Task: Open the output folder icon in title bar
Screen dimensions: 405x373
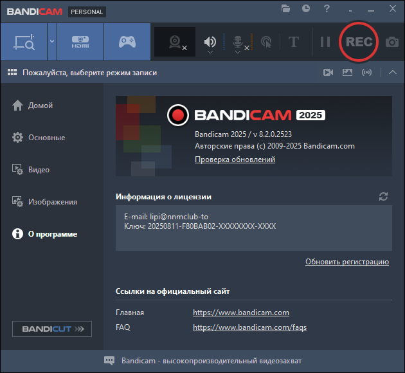Action: pos(285,9)
